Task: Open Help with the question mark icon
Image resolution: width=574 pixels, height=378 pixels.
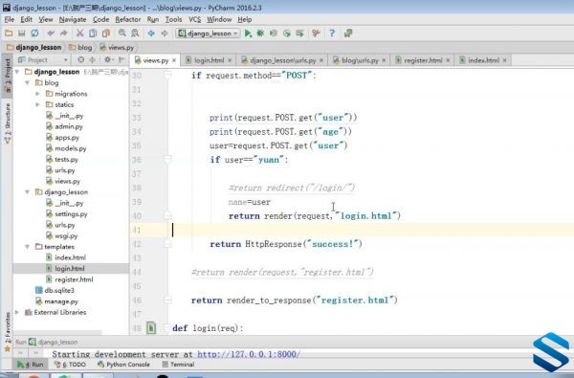Action: tap(332, 33)
